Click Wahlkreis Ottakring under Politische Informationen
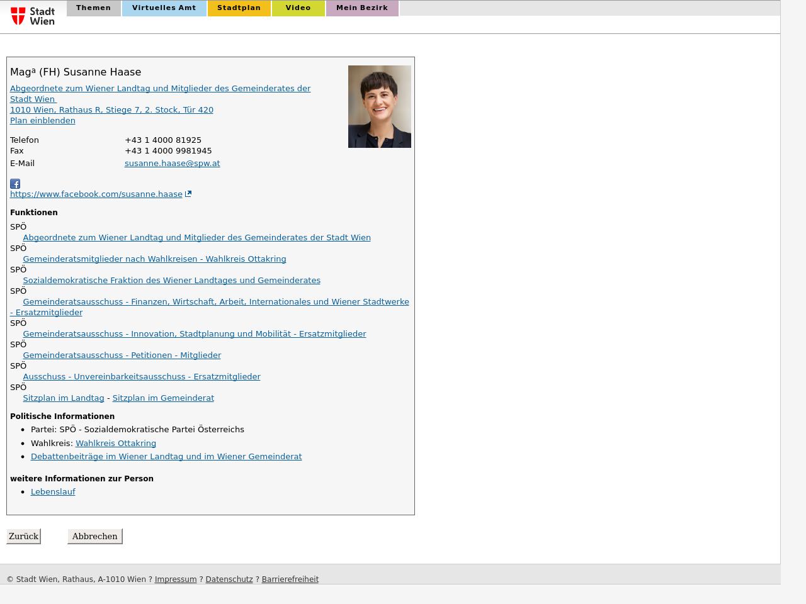Image resolution: width=806 pixels, height=604 pixels. (116, 443)
